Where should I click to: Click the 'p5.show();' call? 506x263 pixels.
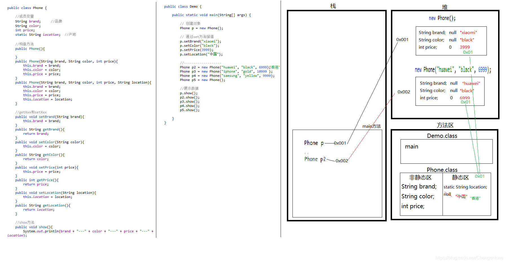190,110
